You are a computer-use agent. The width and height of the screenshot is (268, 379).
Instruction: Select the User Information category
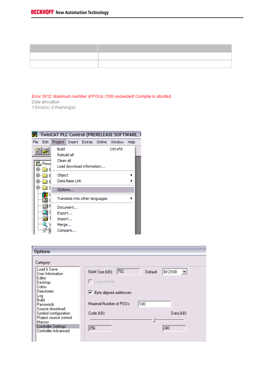(58, 274)
